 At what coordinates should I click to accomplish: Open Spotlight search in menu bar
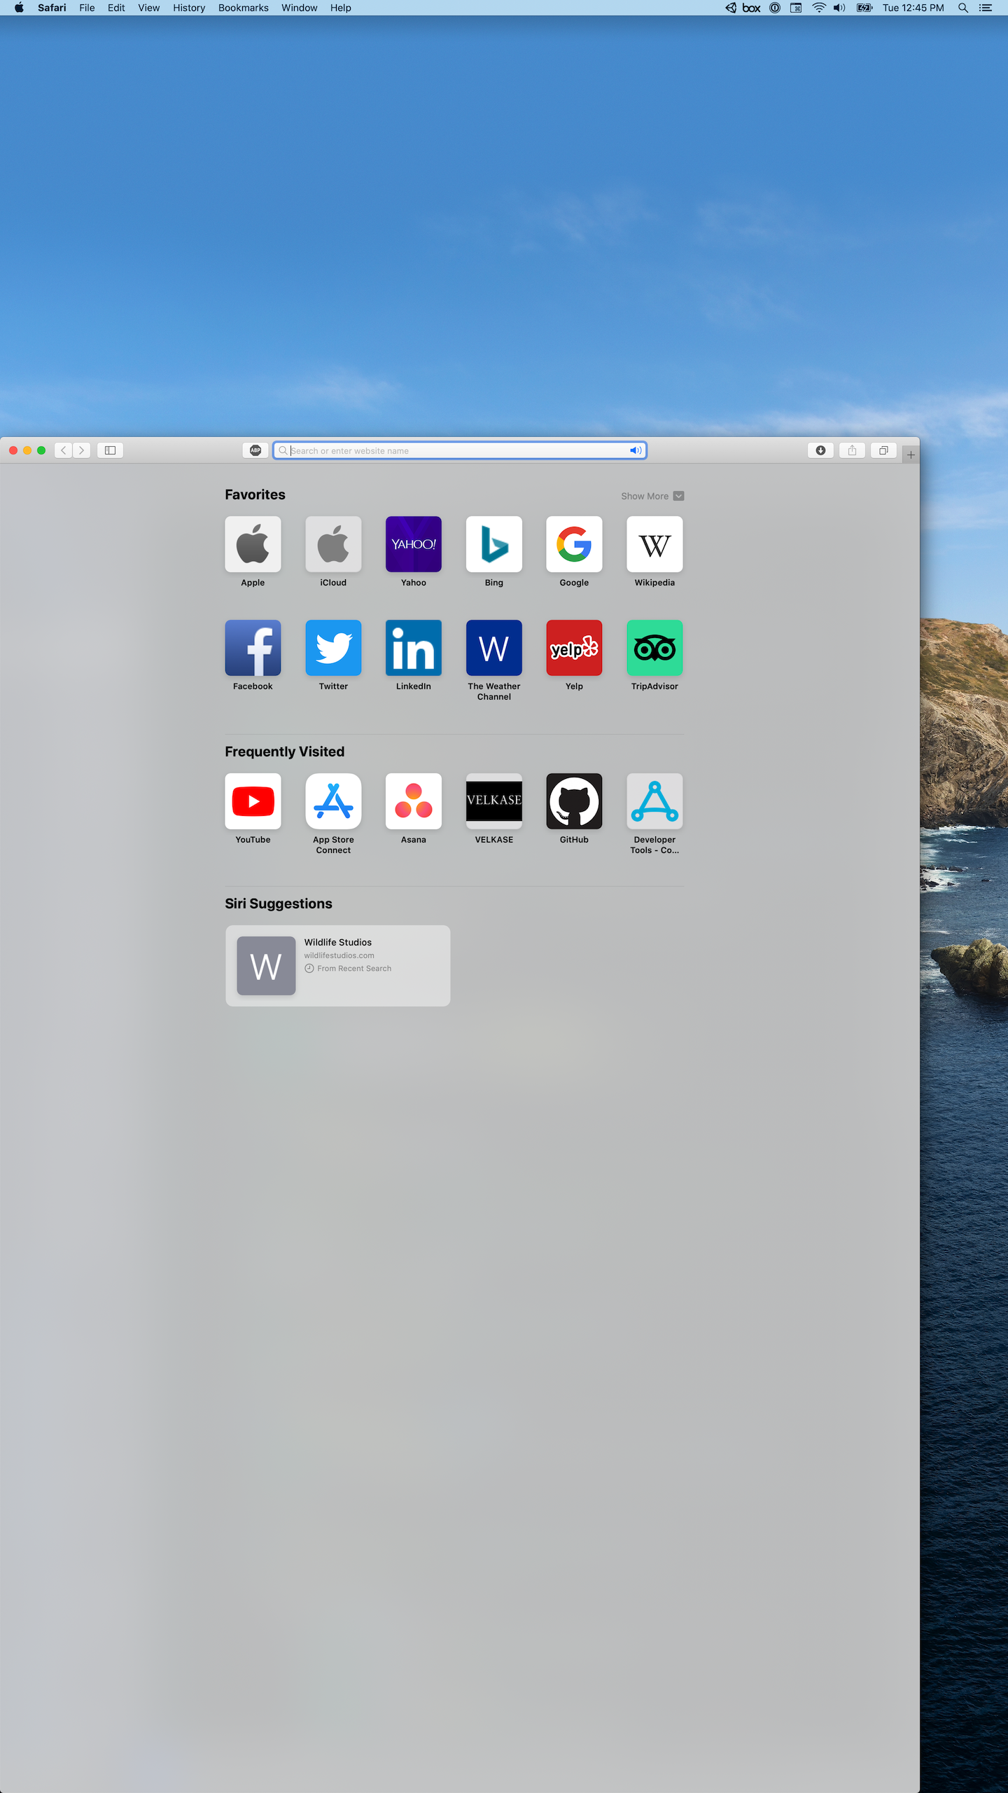coord(963,8)
